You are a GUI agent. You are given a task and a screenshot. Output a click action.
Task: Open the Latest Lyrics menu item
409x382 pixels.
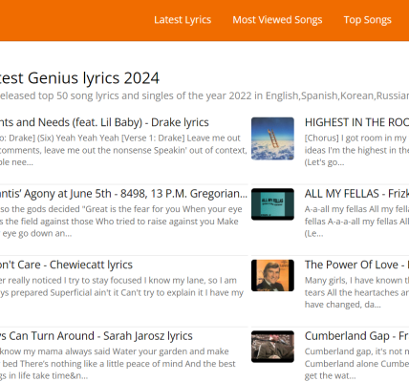click(x=183, y=20)
